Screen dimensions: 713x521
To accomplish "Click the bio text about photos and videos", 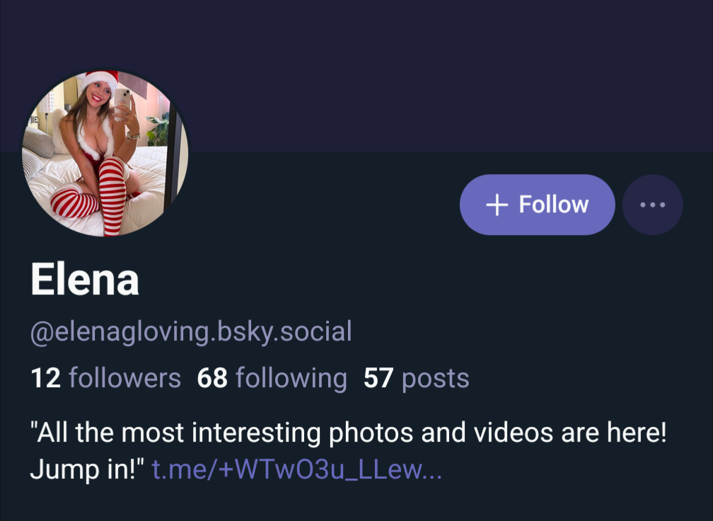I will pos(348,433).
